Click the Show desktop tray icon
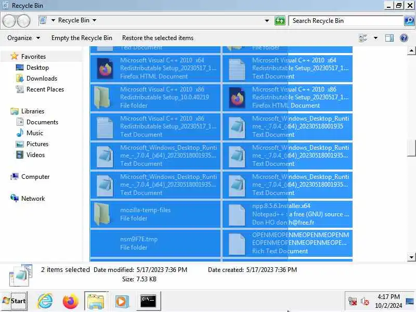 pos(410,301)
